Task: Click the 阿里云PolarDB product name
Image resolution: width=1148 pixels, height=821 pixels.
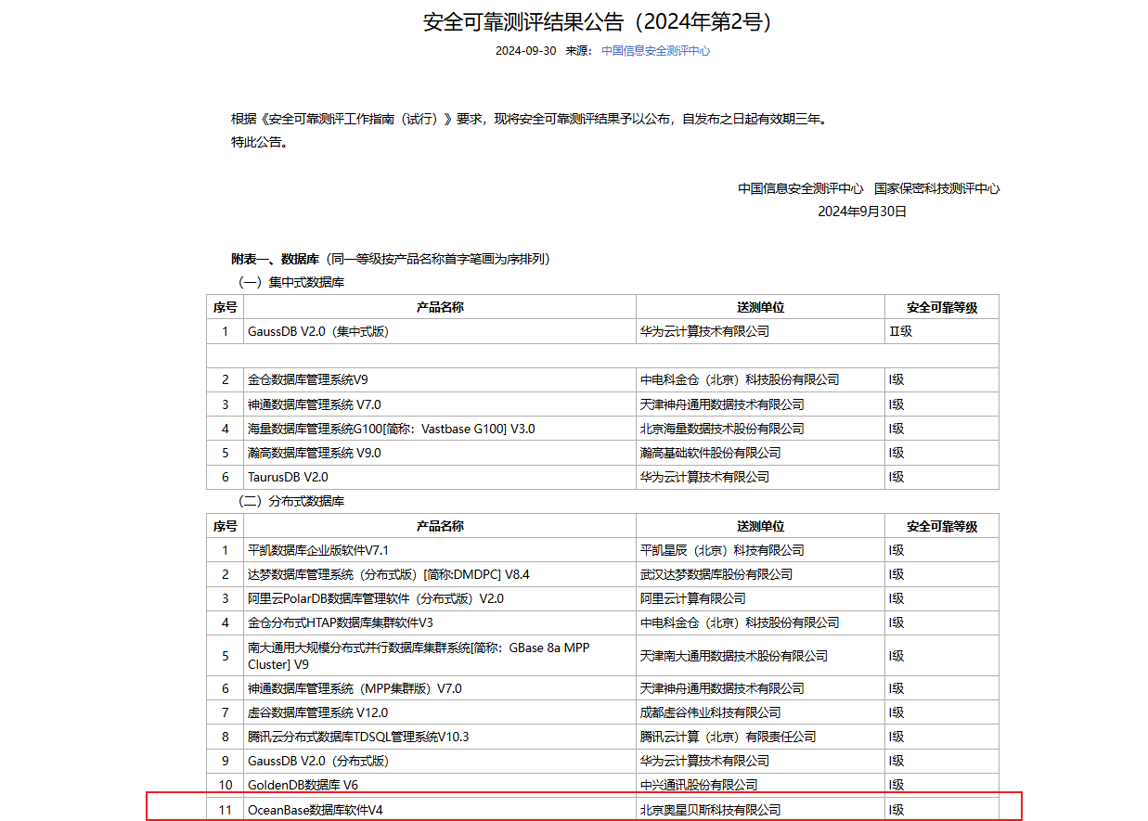Action: [375, 598]
